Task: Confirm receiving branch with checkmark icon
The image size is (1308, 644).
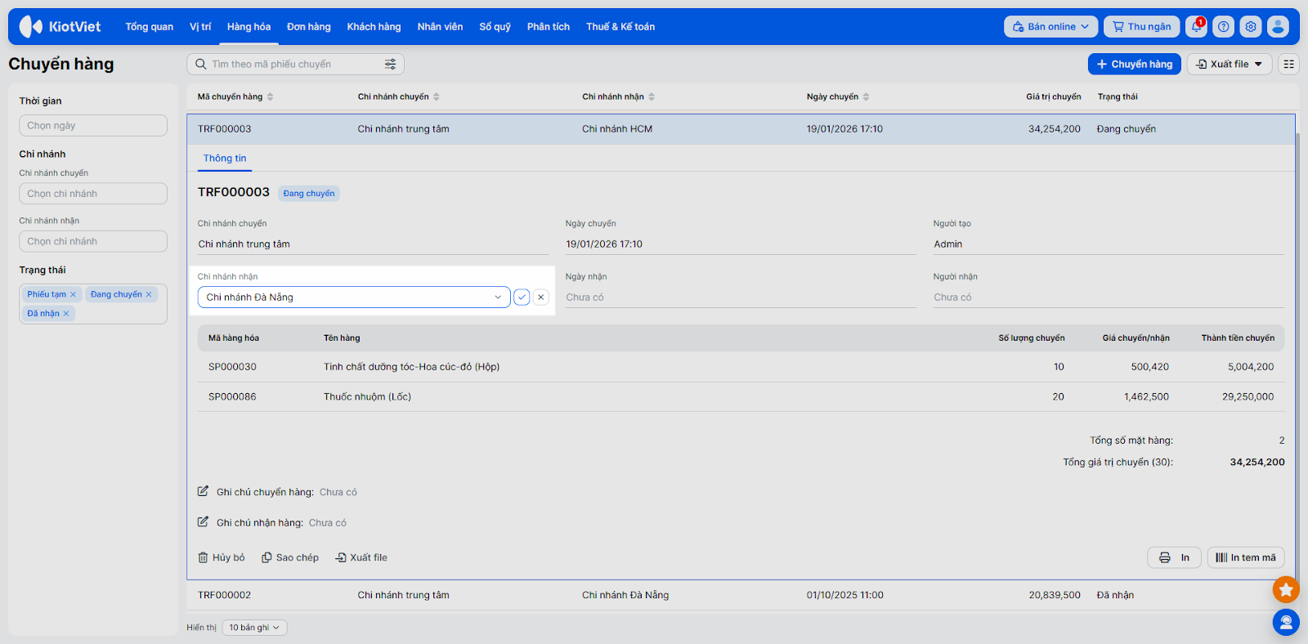Action: (522, 297)
